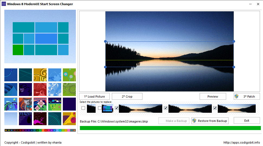
Task: Pick the blue striped waves pattern
Action: point(11,89)
